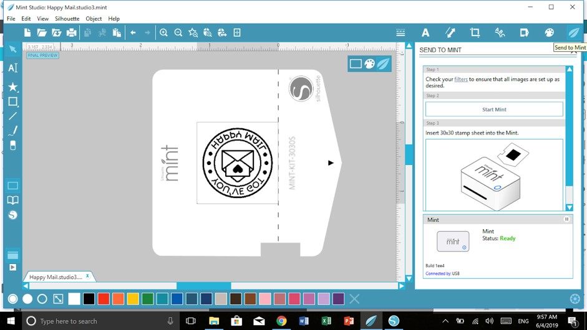Open the line style panel icon

click(400, 32)
